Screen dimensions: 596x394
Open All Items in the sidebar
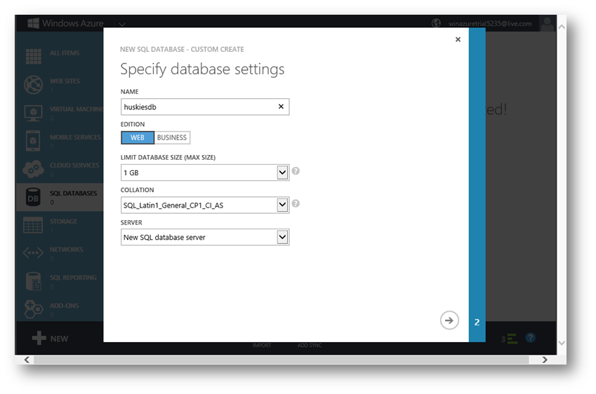[65, 53]
